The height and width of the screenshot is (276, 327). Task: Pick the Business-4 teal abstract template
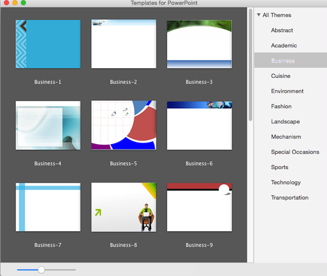click(x=48, y=126)
